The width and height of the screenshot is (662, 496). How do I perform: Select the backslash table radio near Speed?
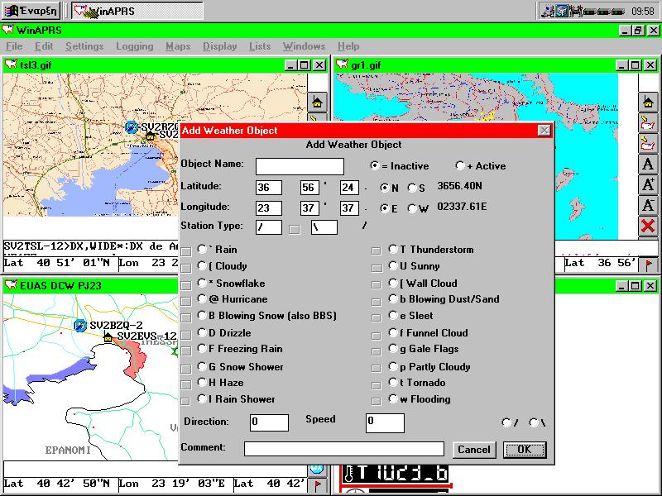point(534,422)
